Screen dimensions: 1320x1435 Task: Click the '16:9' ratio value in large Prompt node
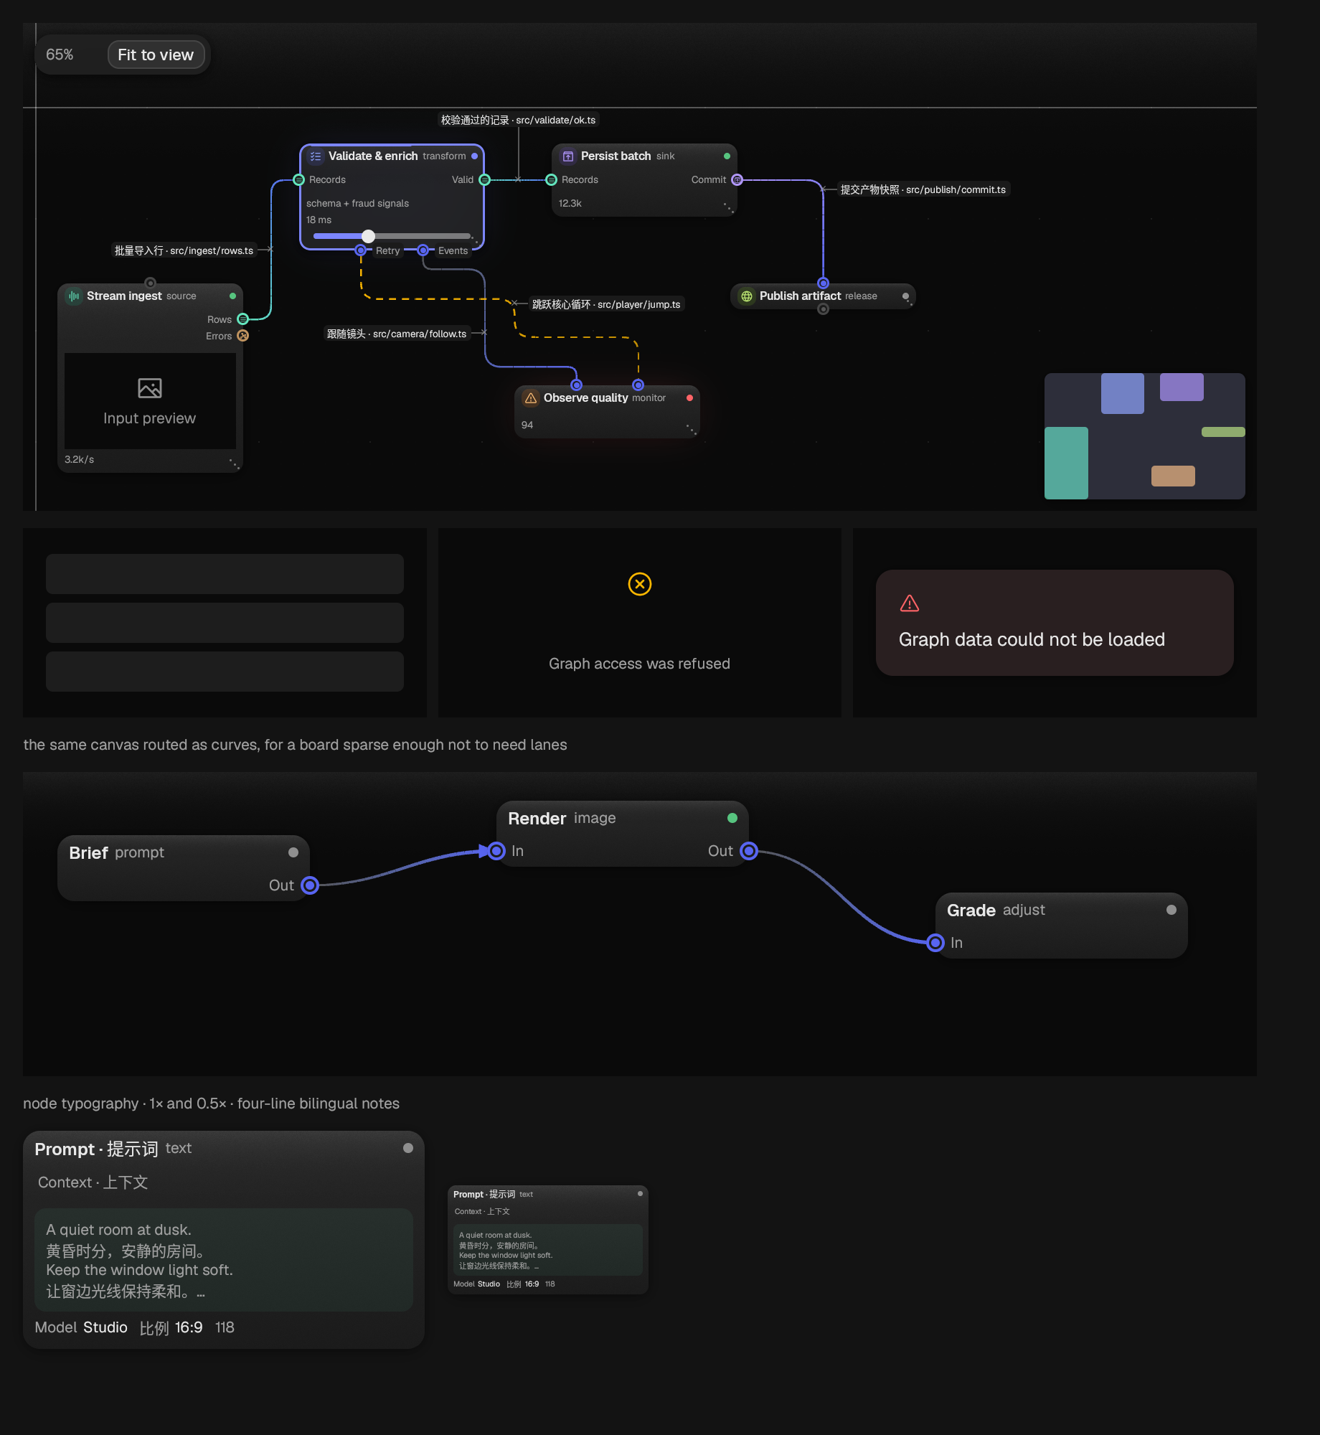point(189,1327)
